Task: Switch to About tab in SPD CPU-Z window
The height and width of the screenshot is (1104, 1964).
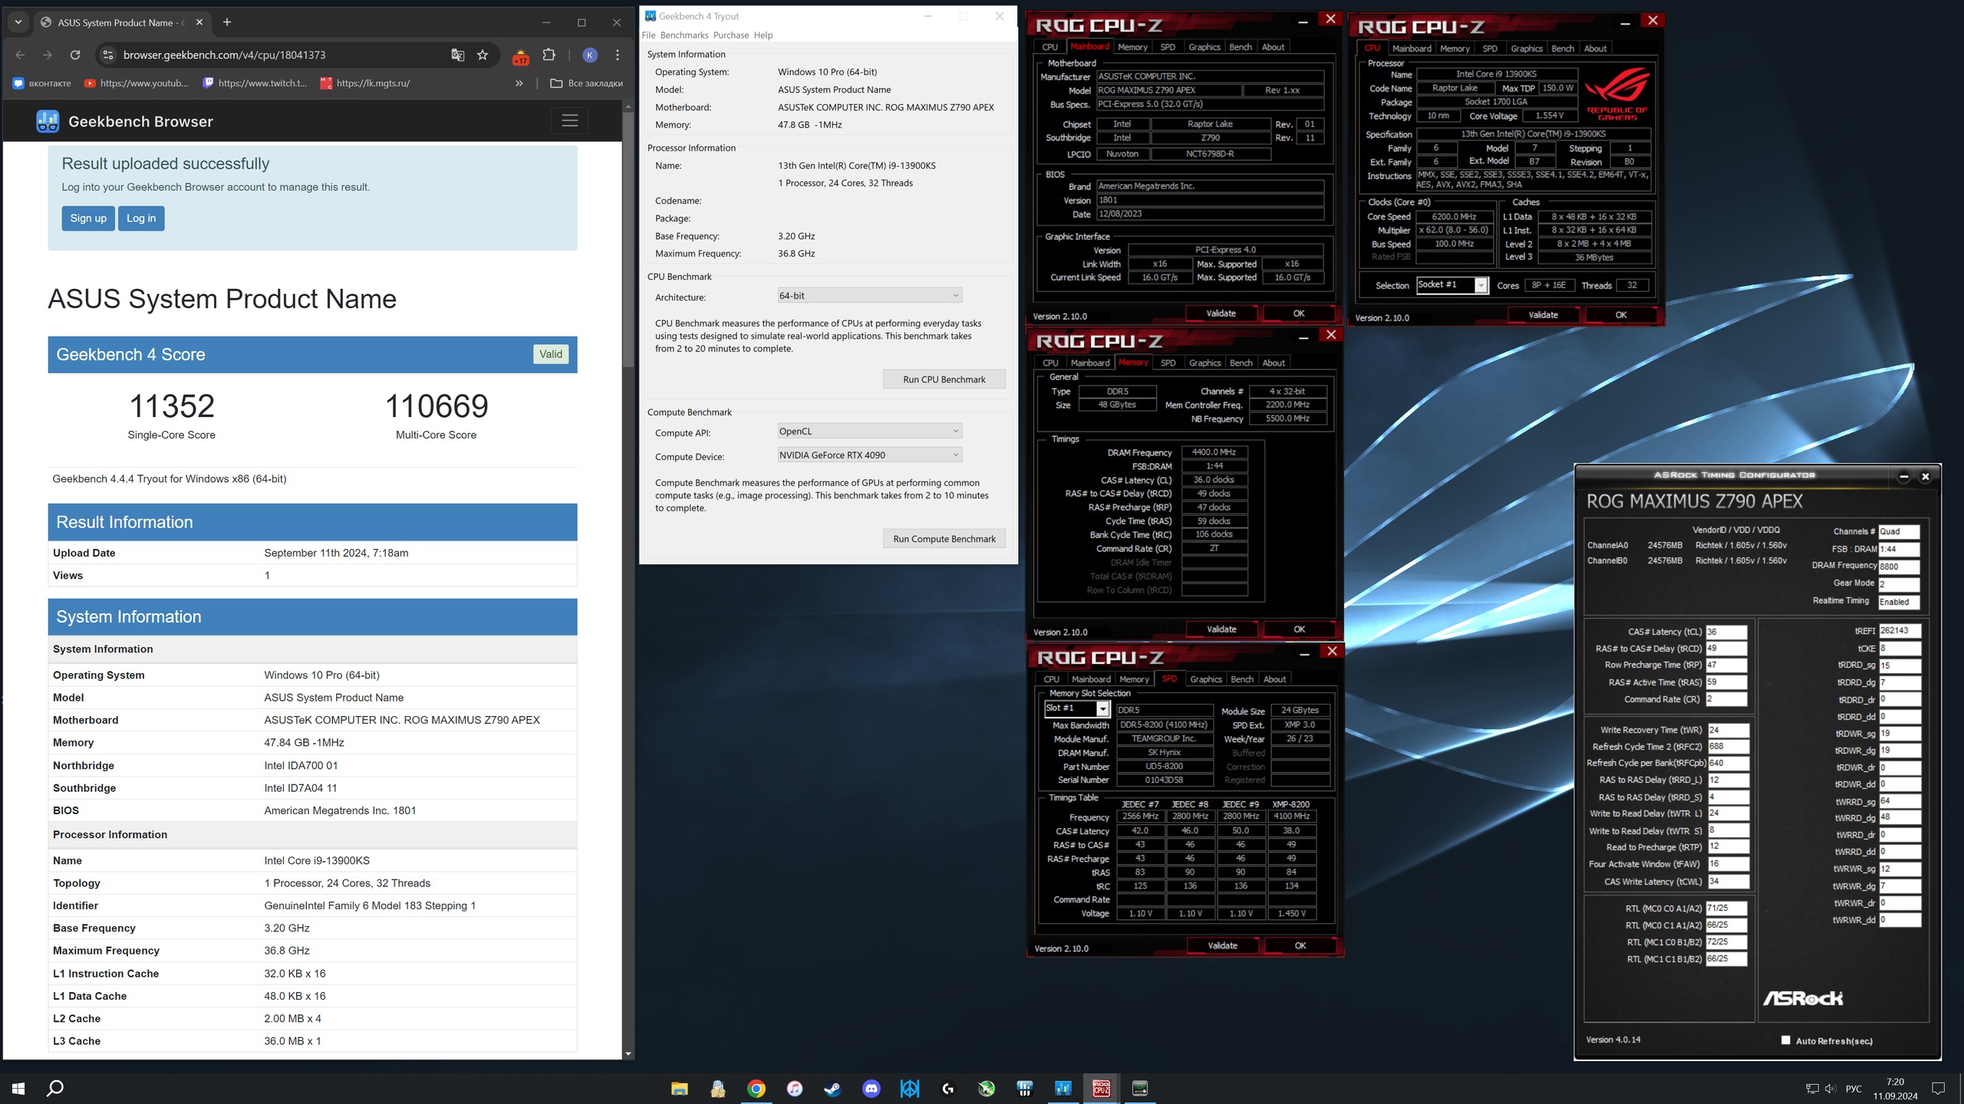Action: tap(1274, 680)
